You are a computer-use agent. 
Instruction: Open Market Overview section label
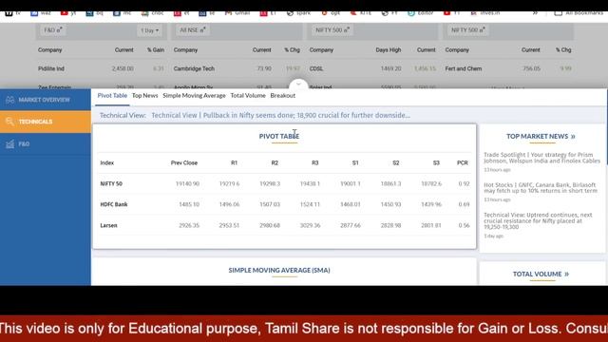[x=45, y=100]
